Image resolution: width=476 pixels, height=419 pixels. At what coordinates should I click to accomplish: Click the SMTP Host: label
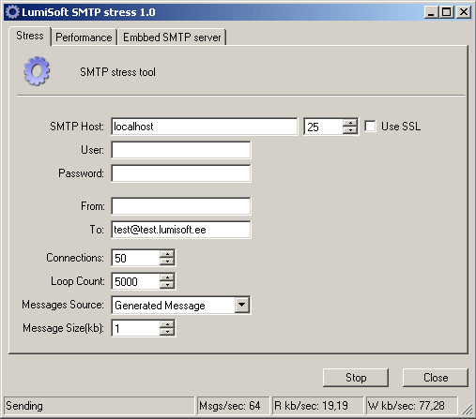tap(77, 127)
